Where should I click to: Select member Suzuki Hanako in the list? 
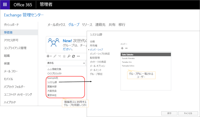tap(128, 58)
